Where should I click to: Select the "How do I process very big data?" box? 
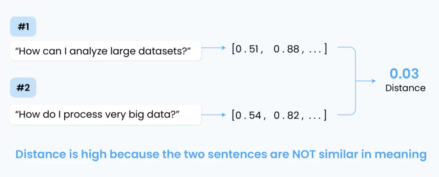coord(105,115)
